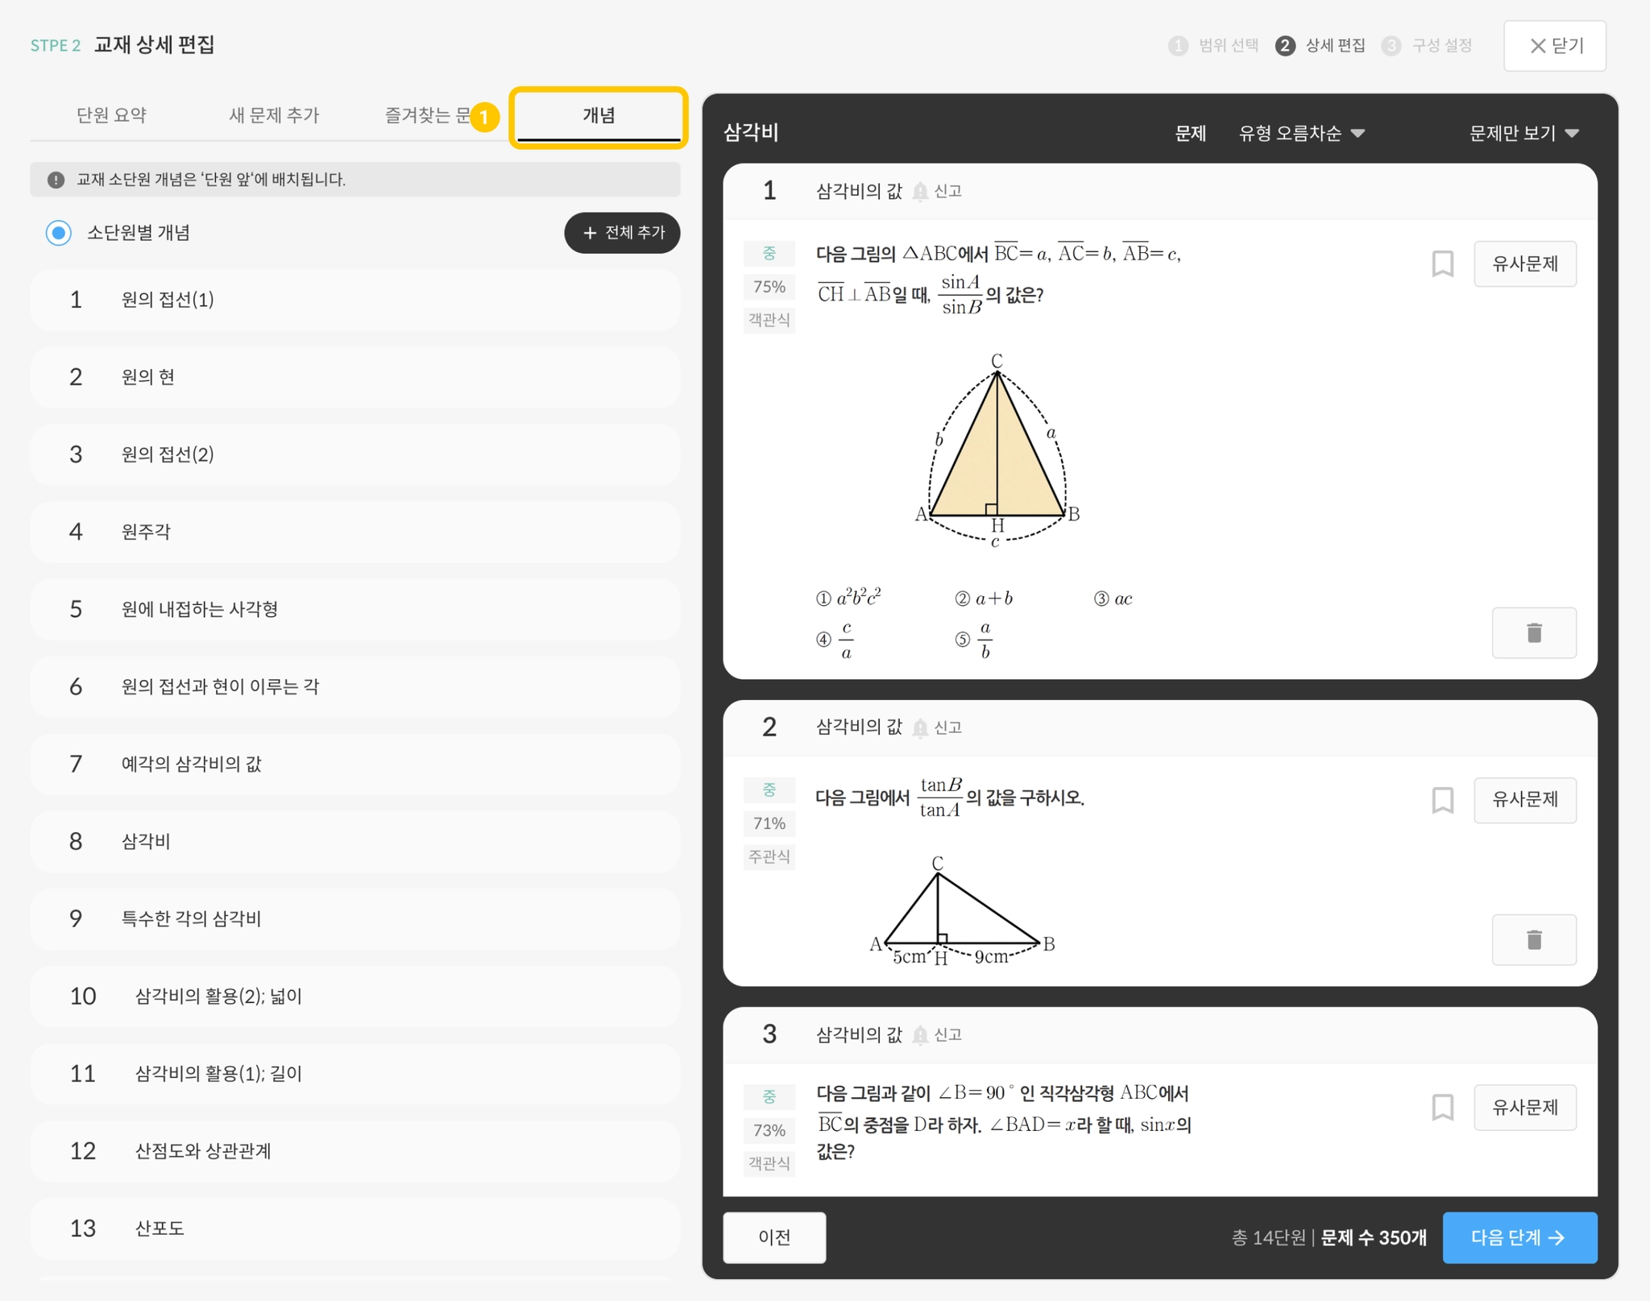Viewport: 1650px width, 1301px height.
Task: Report problem 2 via bell 신고 icon
Action: click(x=937, y=727)
